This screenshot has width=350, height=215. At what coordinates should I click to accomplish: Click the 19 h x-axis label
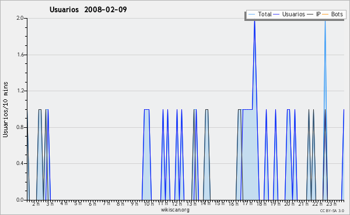276,204
